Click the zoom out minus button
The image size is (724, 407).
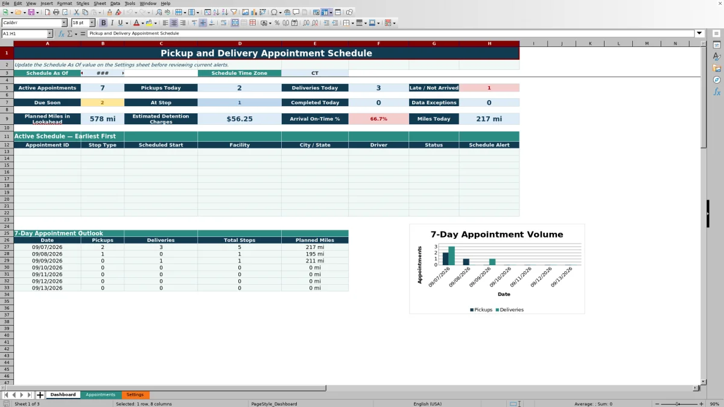point(657,404)
